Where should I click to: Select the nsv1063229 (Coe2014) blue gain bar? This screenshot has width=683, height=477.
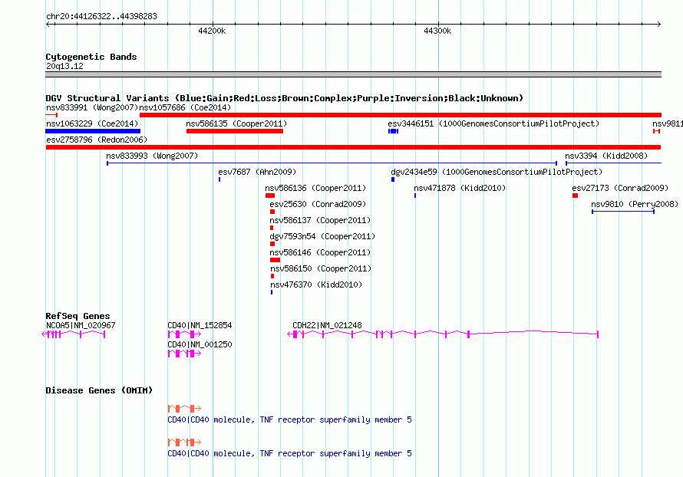tap(92, 131)
